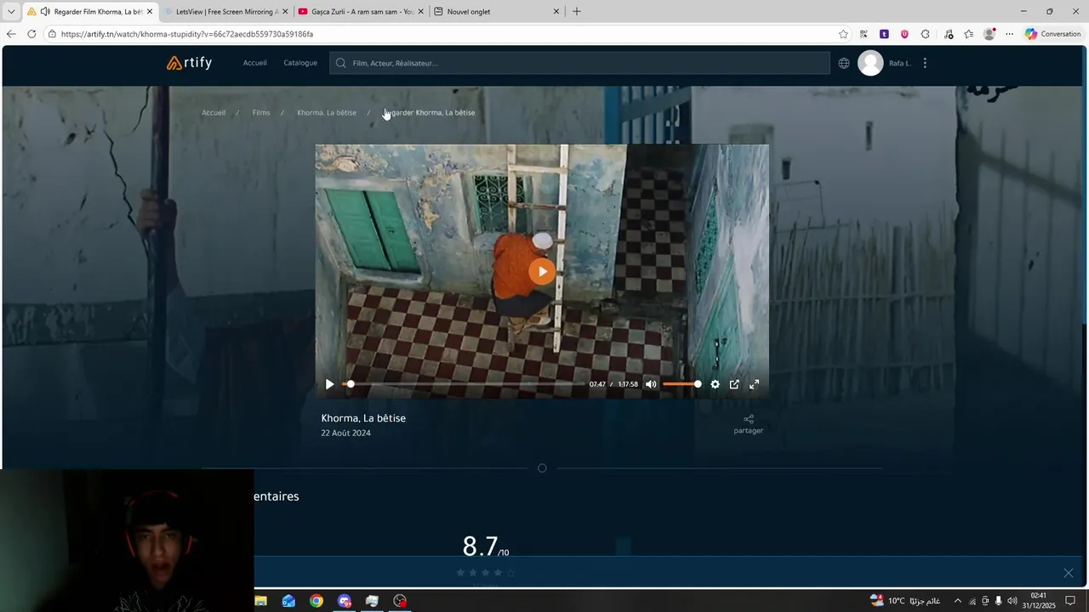1089x612 pixels.
Task: Mute the video with the speaker icon
Action: 651,384
